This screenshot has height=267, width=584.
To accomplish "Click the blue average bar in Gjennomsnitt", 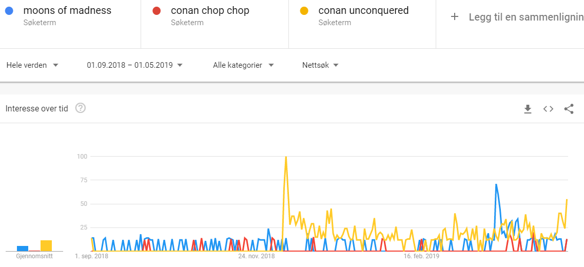I will [23, 249].
